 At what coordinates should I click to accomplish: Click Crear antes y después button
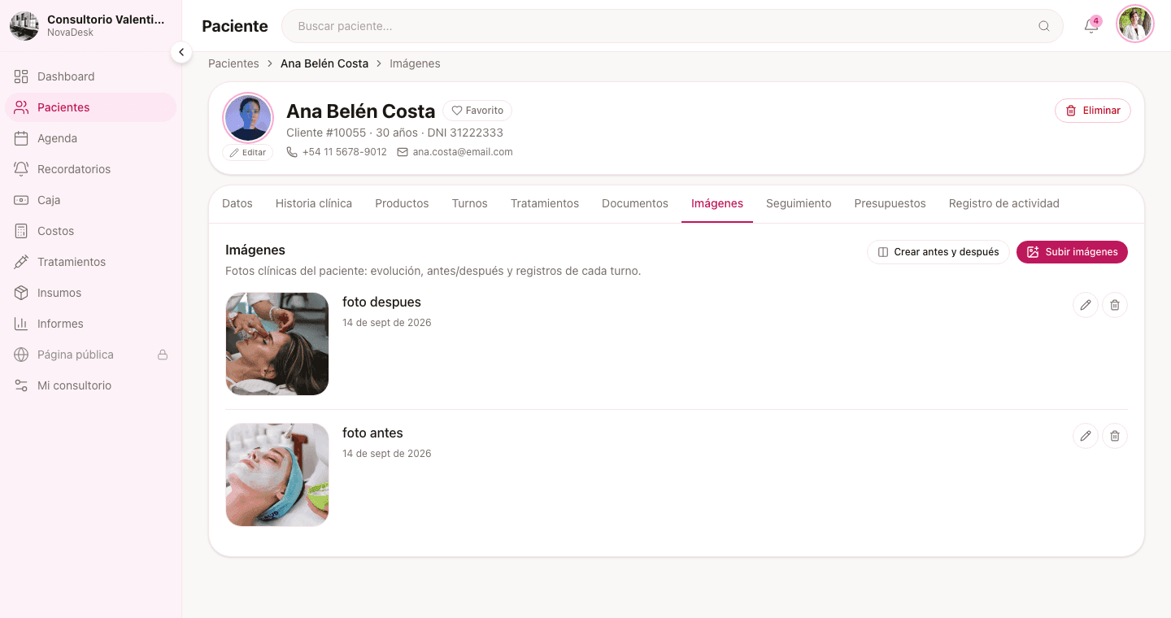pos(938,252)
